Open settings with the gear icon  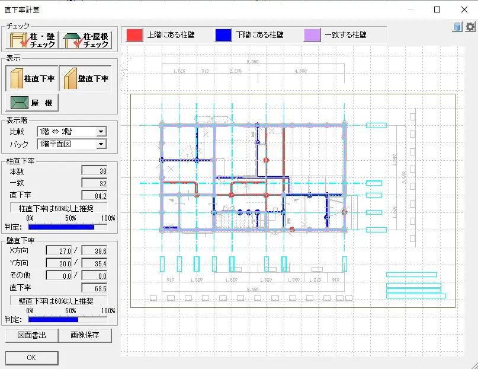click(x=470, y=27)
